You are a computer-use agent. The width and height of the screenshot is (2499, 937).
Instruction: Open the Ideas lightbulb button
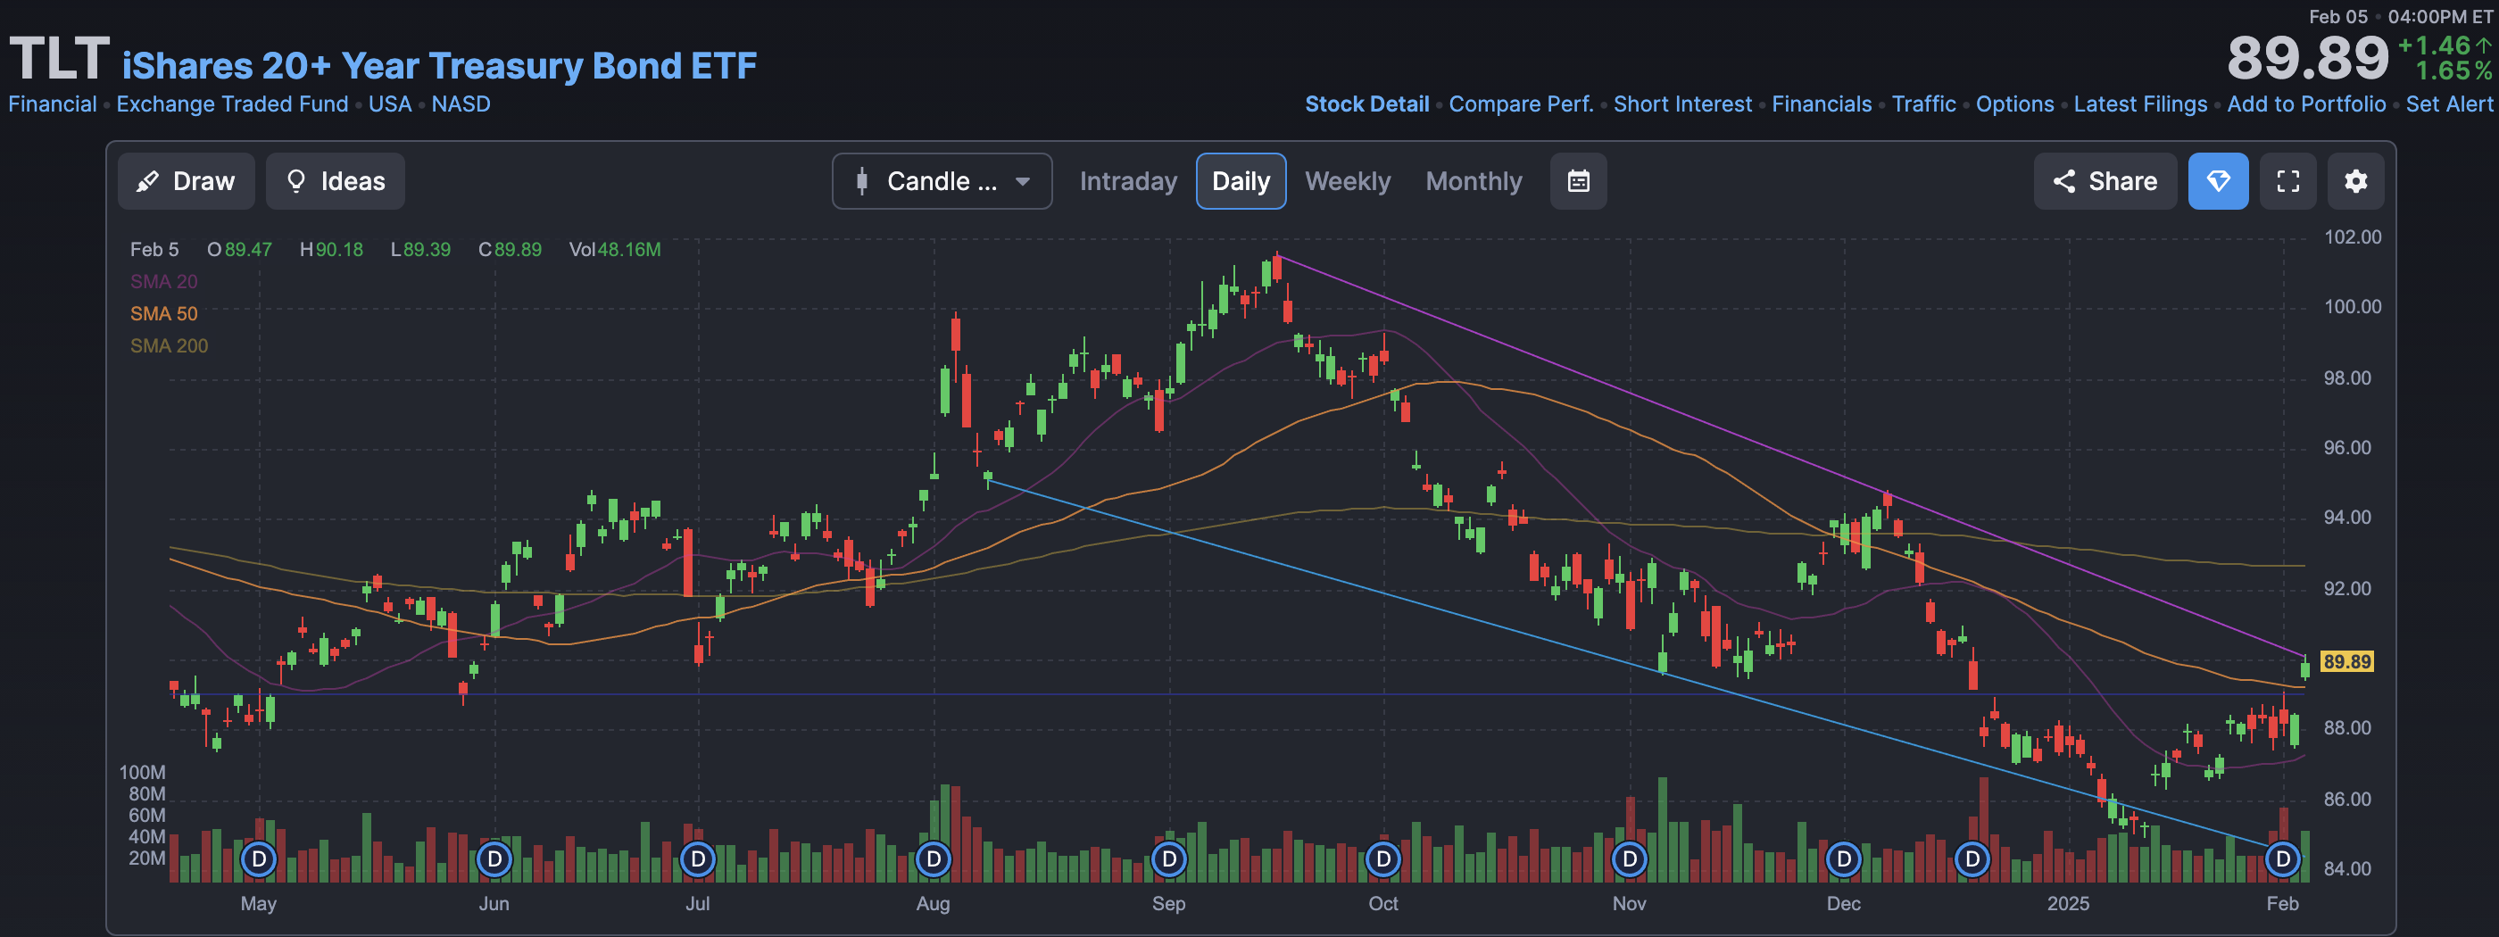[336, 181]
